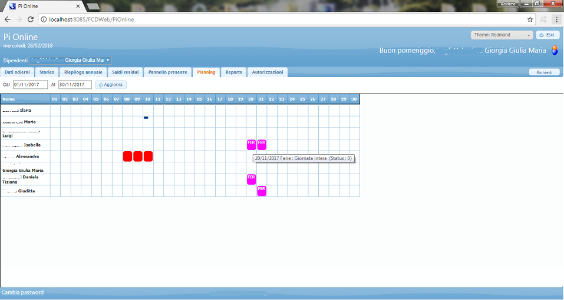Viewport: 564px width, 300px height.
Task: Open the Chrome three-dot menu
Action: pyautogui.click(x=556, y=19)
